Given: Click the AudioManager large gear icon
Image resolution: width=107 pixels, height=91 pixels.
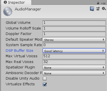Looking at the screenshot, I should coord(8,11).
